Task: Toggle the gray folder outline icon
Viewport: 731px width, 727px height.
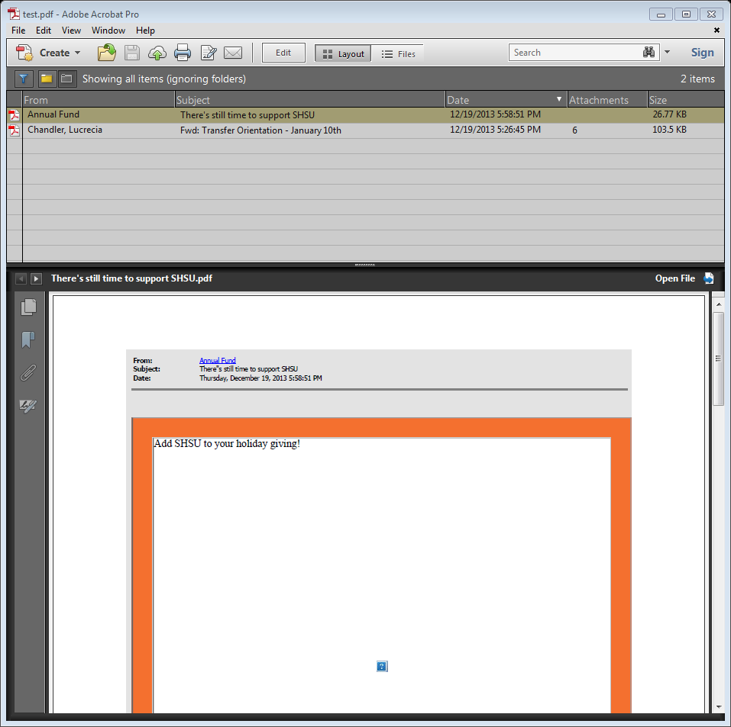Action: pos(66,79)
